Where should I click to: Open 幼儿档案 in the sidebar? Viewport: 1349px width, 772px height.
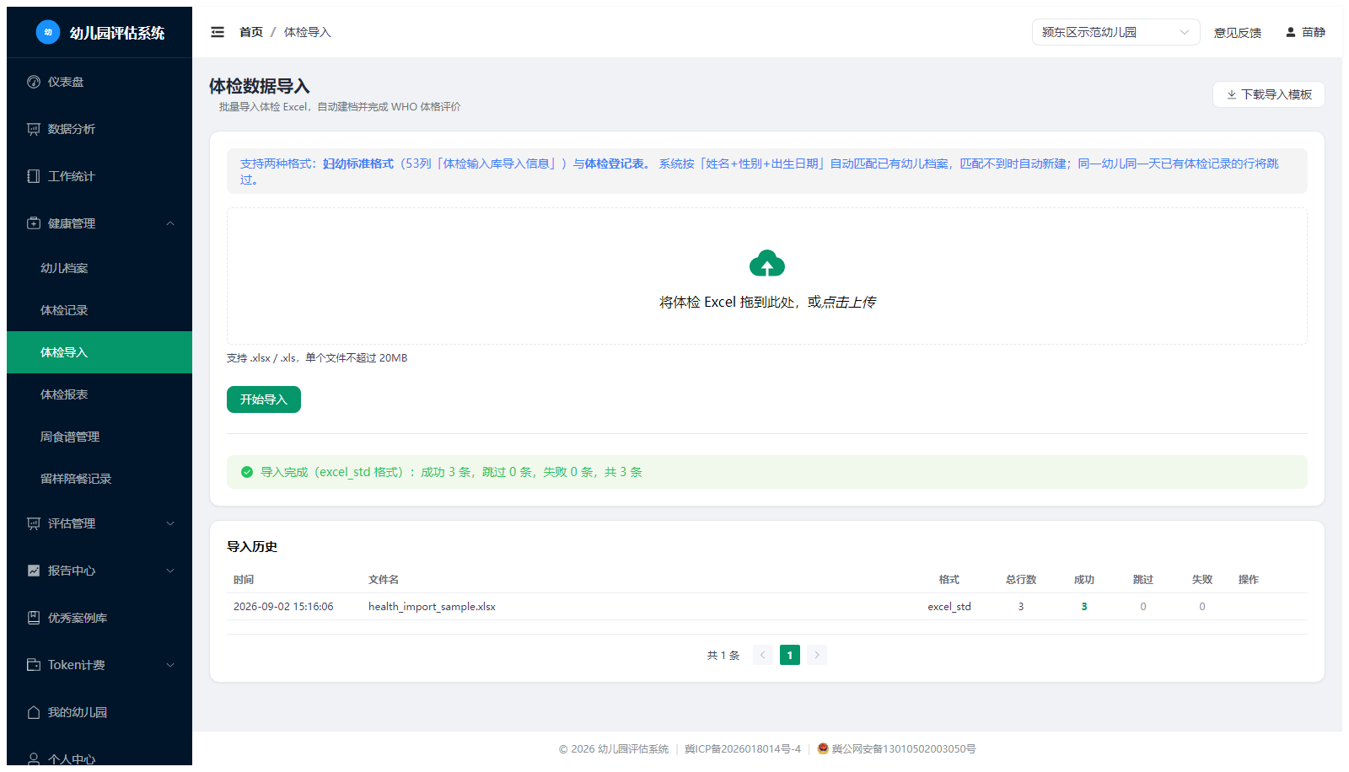(99, 268)
